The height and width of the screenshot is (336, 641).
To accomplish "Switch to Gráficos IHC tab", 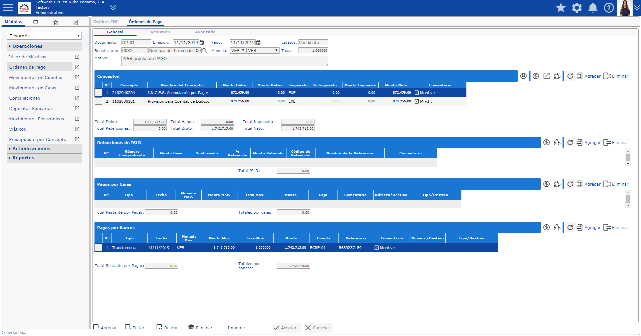I will (106, 22).
